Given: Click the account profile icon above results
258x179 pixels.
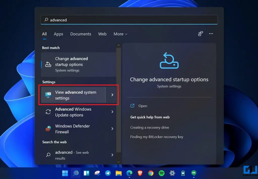Looking at the screenshot, I should pos(200,34).
